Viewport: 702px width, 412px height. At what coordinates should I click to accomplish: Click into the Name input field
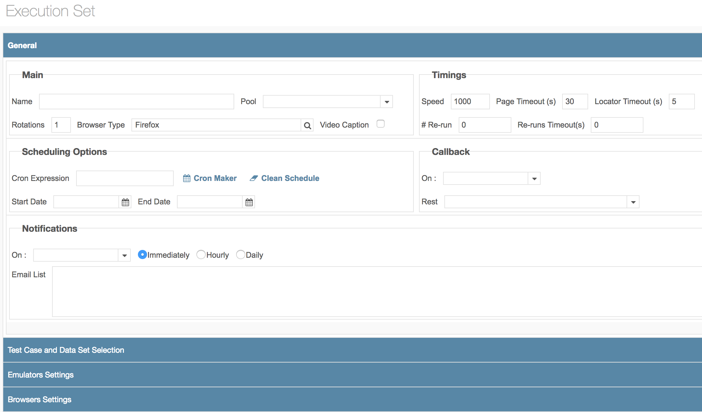[136, 102]
